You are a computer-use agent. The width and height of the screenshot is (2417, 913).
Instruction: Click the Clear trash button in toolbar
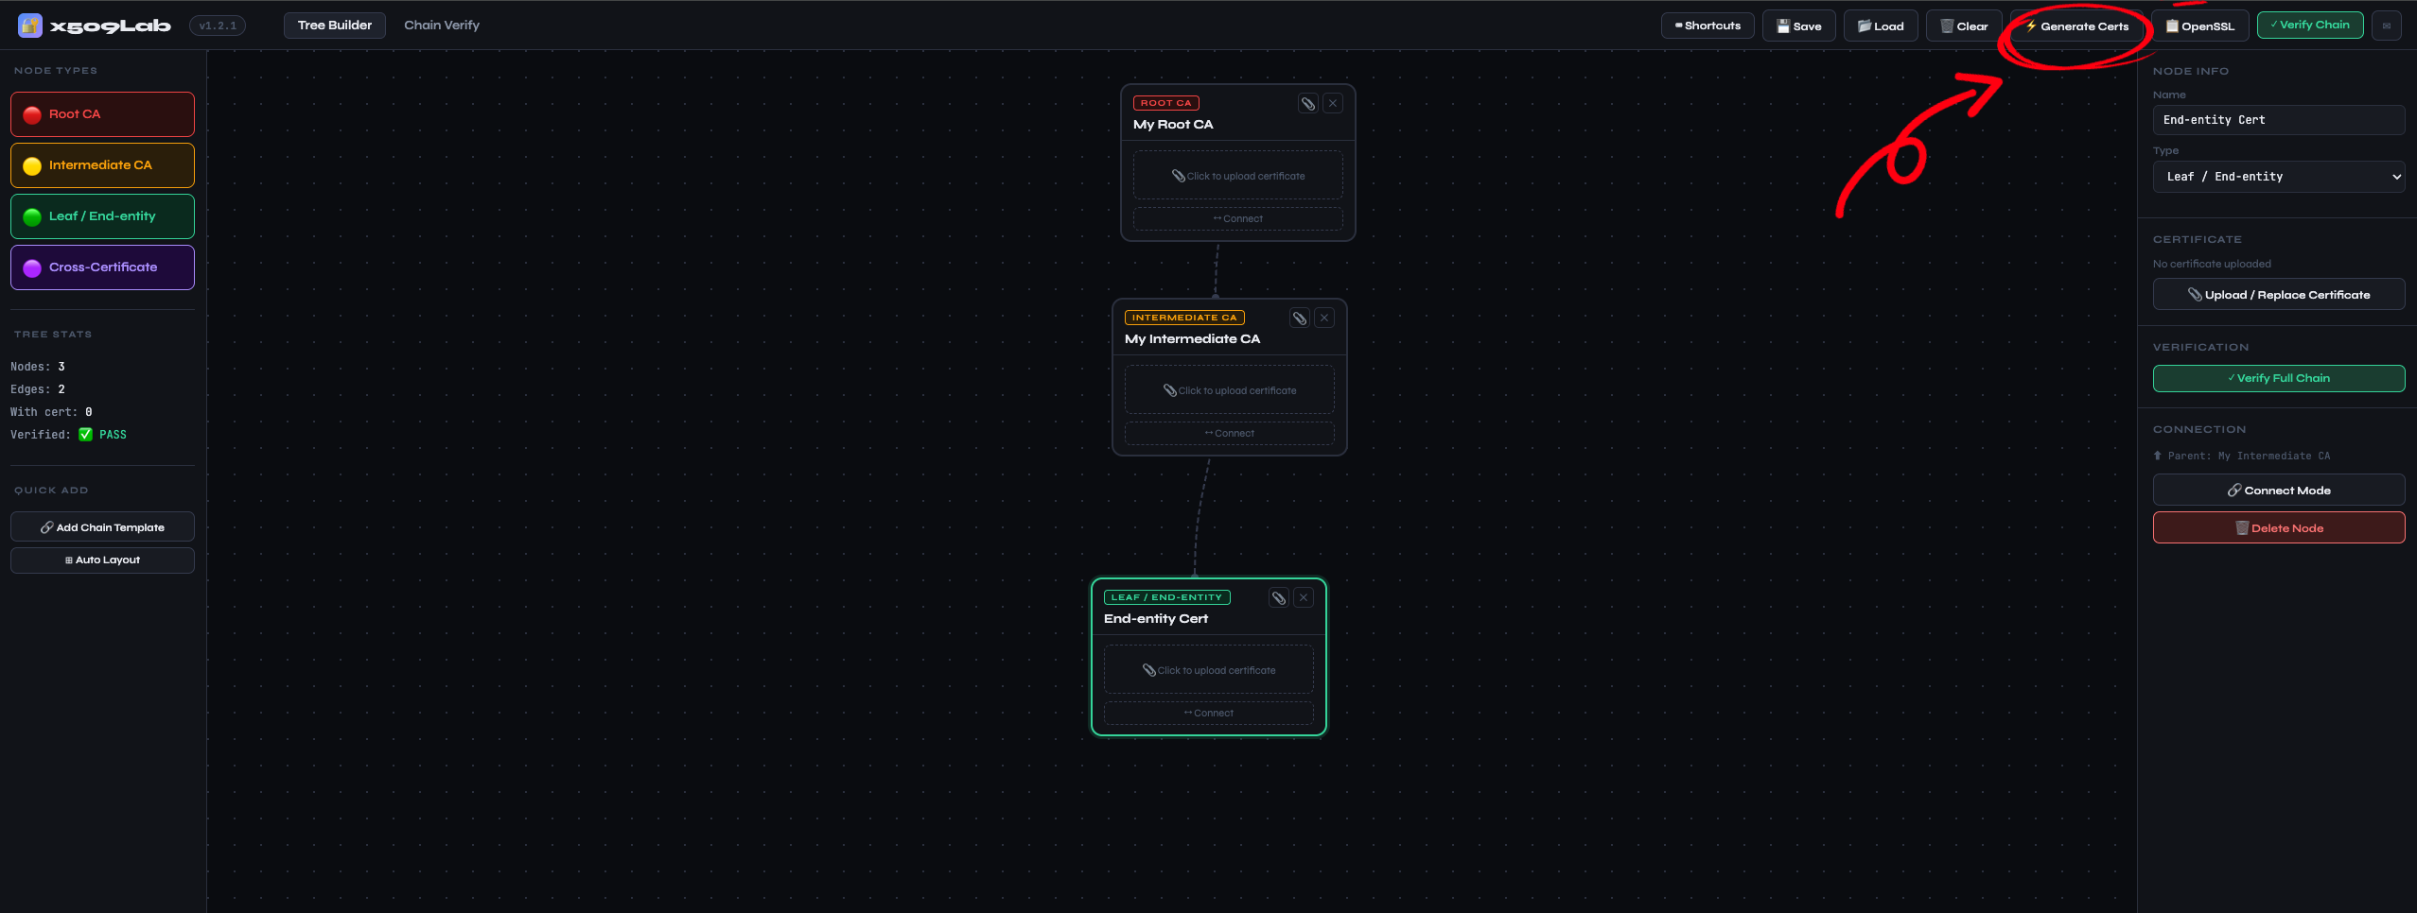[x=1964, y=26]
